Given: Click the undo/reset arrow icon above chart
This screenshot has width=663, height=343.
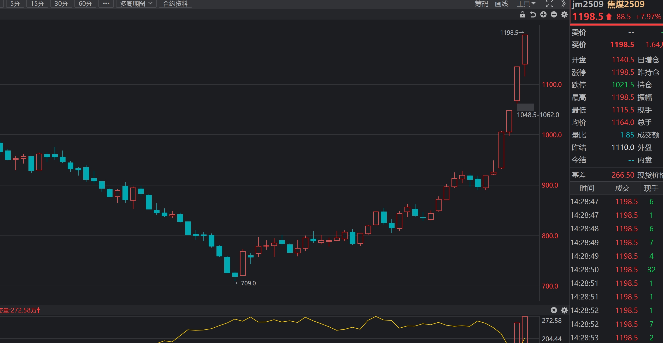Looking at the screenshot, I should click(x=533, y=15).
